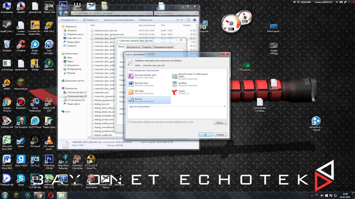Click OK in Выбор программы dialog
This screenshot has height=199, width=355.
205,135
